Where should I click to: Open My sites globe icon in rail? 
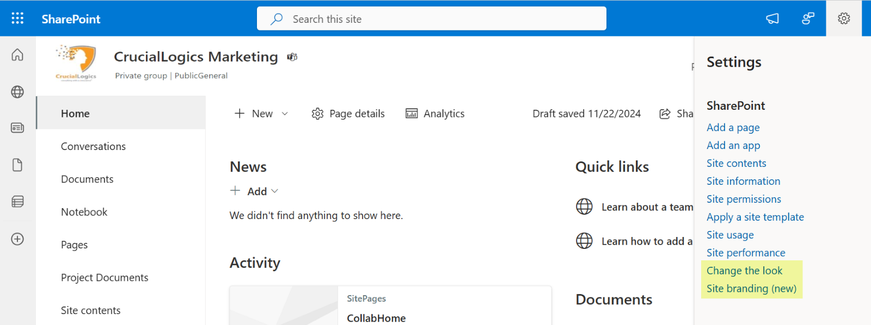click(x=17, y=92)
